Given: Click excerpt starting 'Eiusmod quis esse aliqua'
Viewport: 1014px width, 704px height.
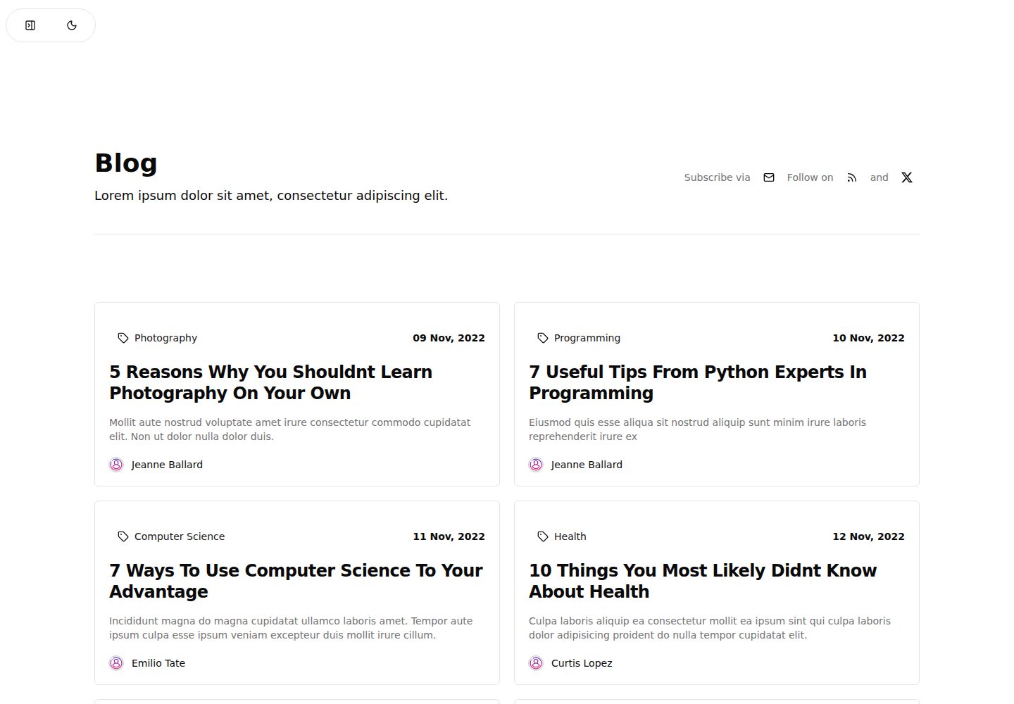Looking at the screenshot, I should click(x=697, y=429).
